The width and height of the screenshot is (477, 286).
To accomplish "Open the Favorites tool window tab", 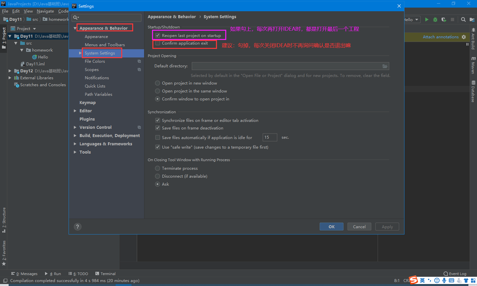I will pyautogui.click(x=4, y=253).
